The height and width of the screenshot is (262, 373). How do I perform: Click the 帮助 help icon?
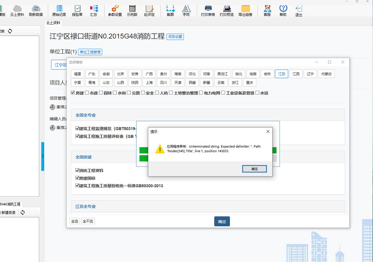283,10
